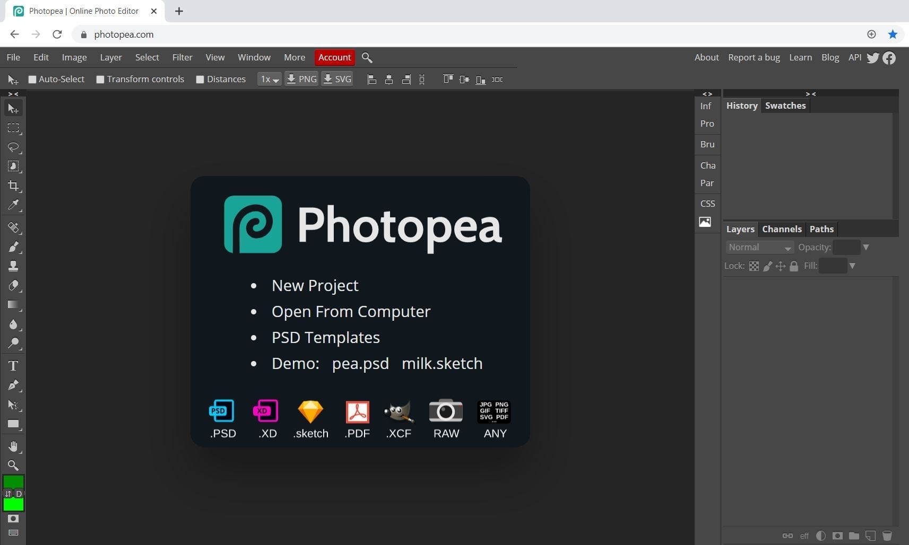Click the align left edges icon

click(372, 80)
